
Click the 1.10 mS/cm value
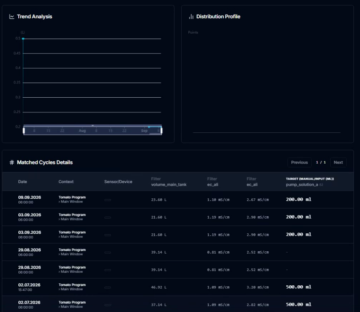tap(218, 200)
